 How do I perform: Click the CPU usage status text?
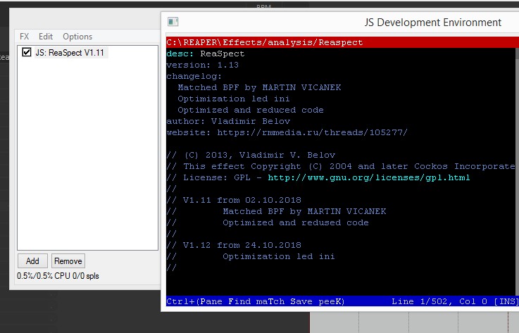pos(58,276)
